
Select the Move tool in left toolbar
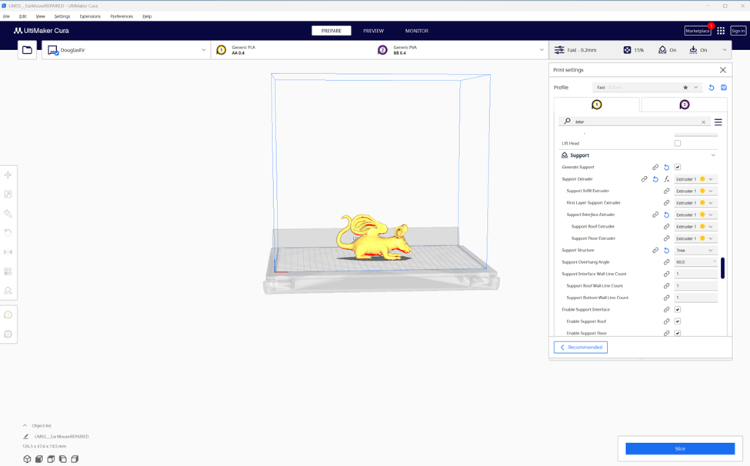coord(8,175)
